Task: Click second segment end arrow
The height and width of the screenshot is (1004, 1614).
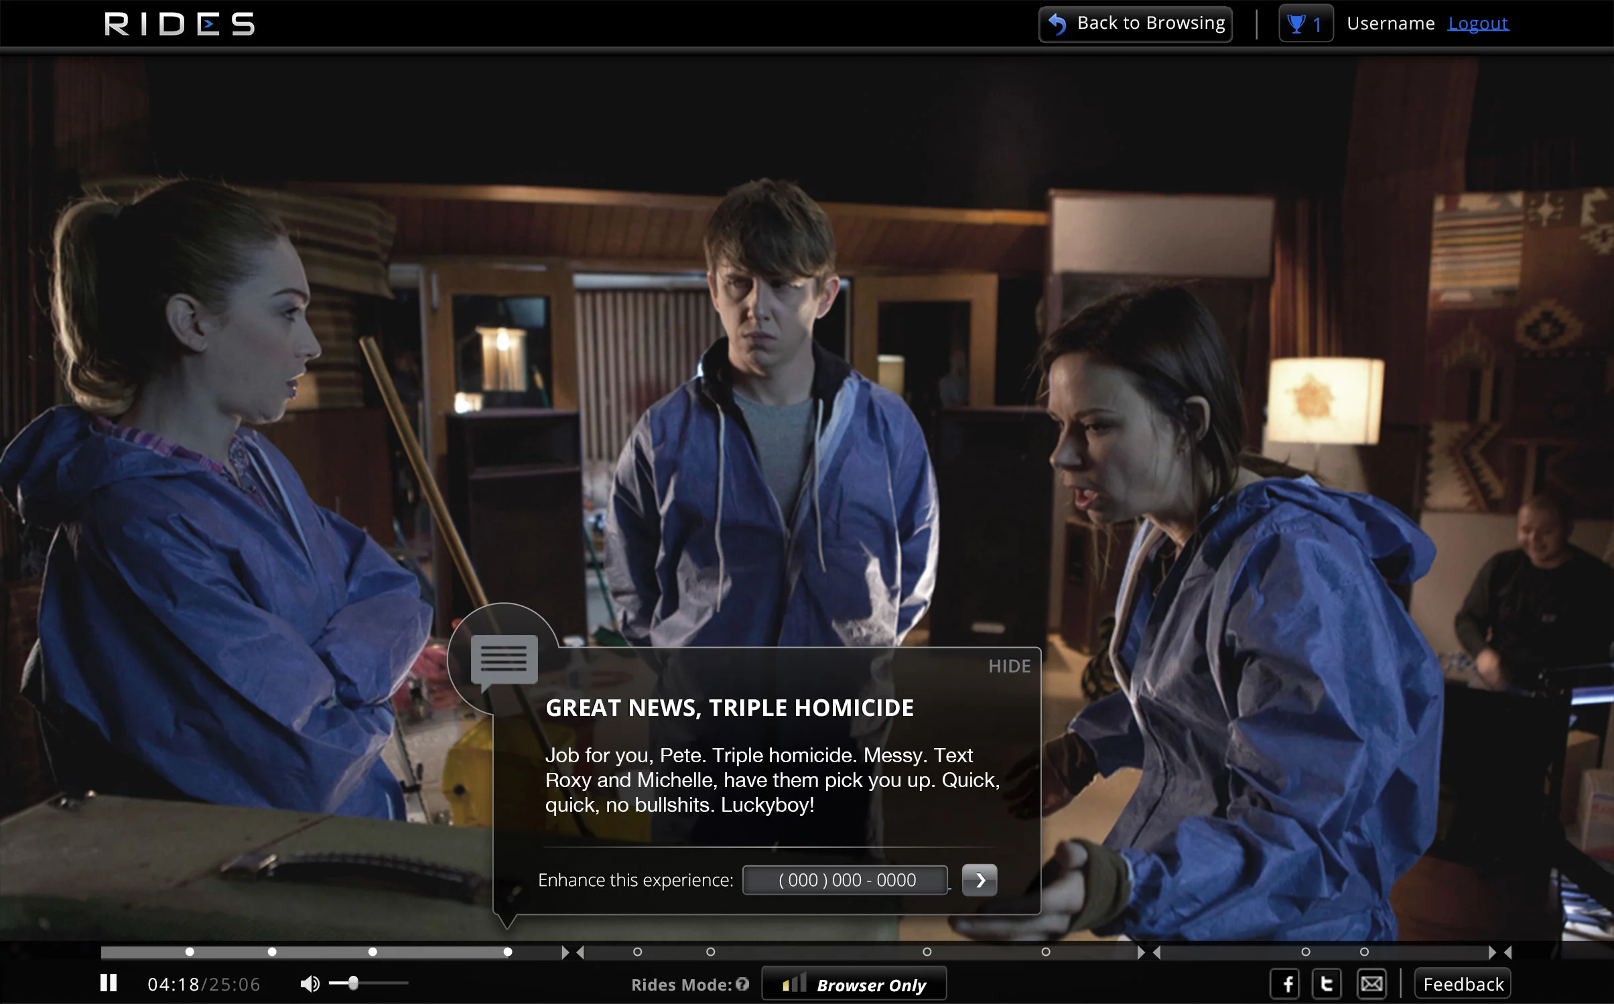Action: [1142, 952]
